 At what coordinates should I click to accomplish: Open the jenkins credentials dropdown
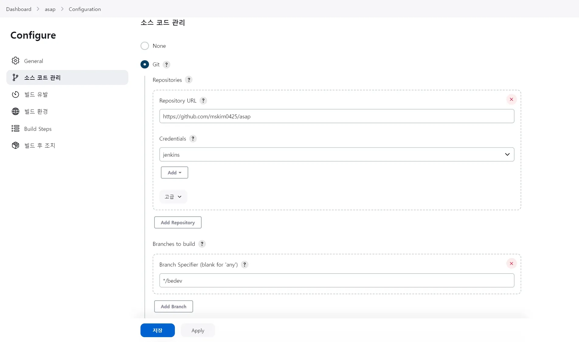click(x=337, y=155)
